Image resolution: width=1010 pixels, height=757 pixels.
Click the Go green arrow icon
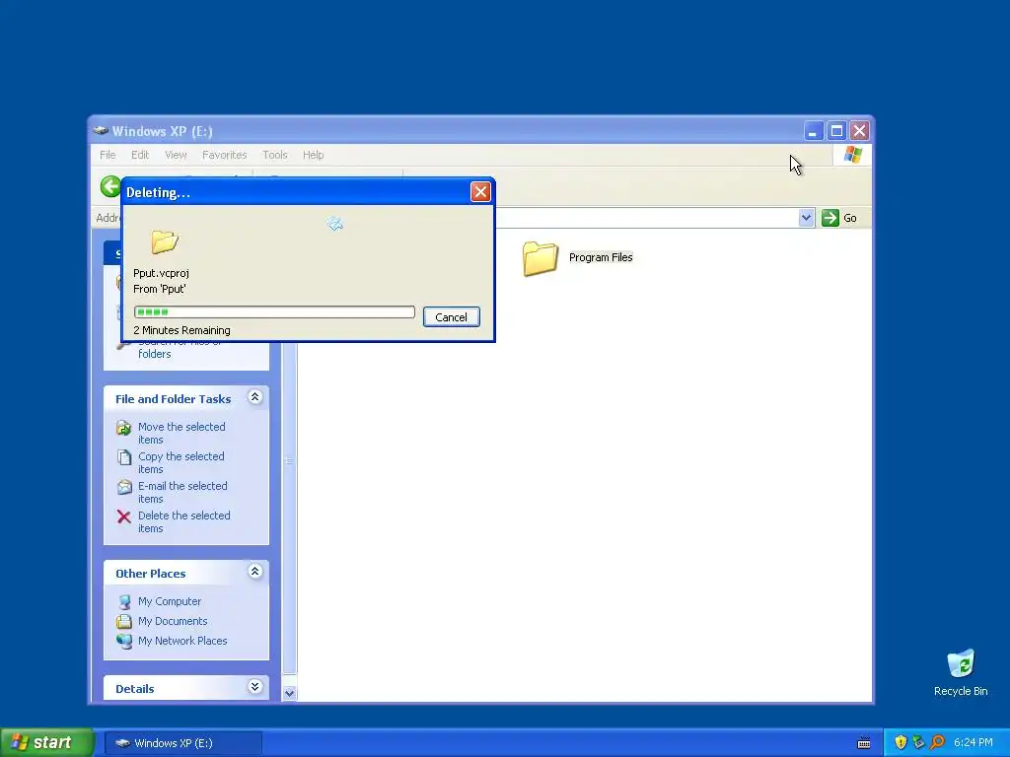pyautogui.click(x=830, y=218)
